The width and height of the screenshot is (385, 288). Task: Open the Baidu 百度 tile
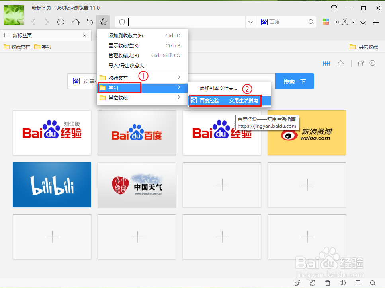click(x=137, y=133)
